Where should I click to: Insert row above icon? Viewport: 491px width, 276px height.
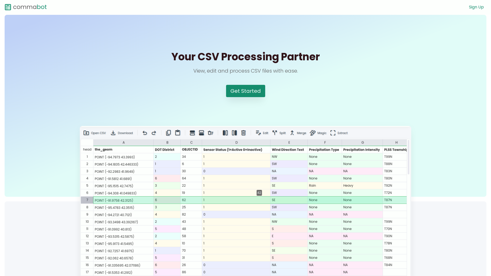coord(192,133)
